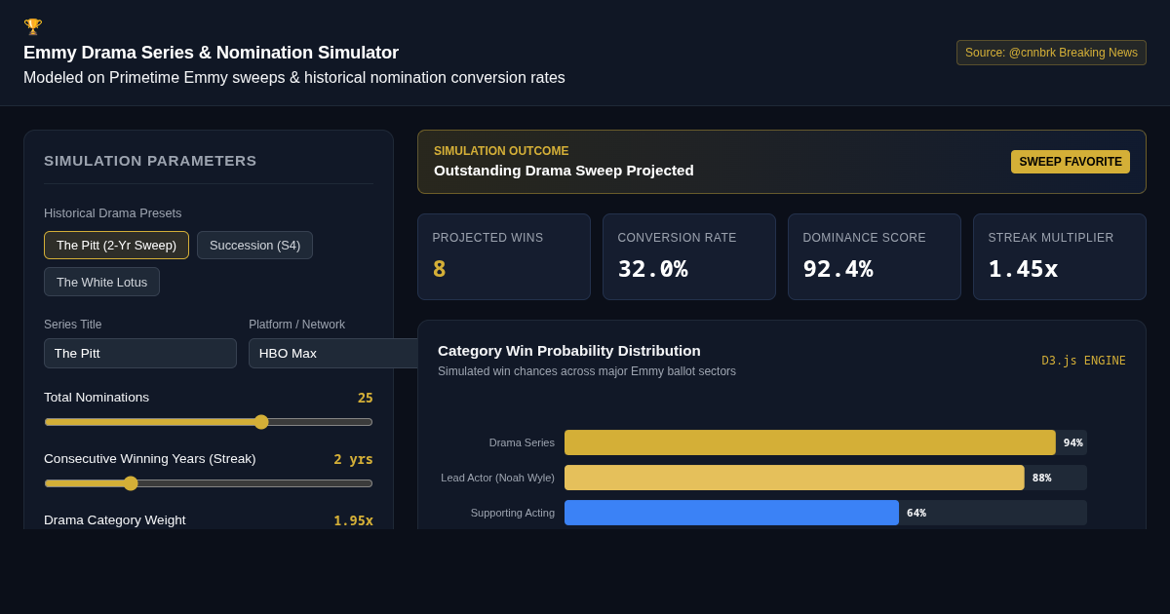Click the SIMULATION PARAMETERS heading
The image size is (1170, 614).
pyautogui.click(x=150, y=161)
